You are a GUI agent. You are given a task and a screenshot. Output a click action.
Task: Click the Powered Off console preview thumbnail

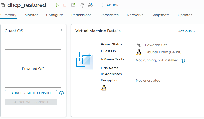tap(33, 69)
